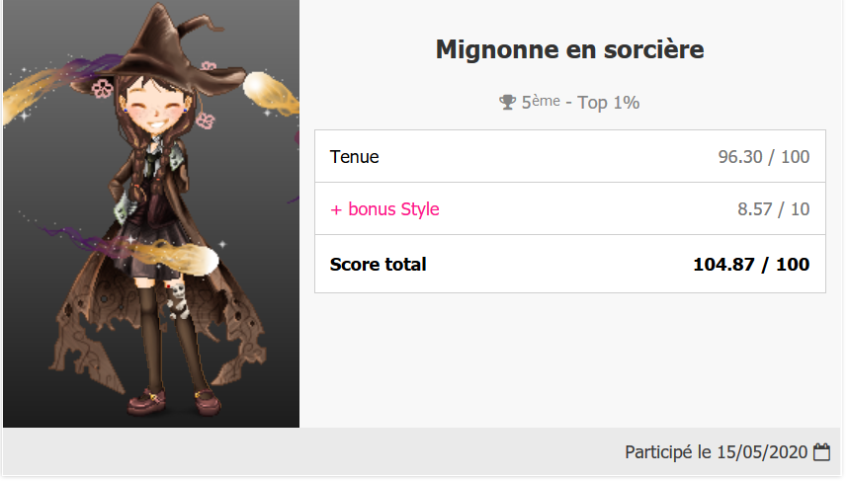Image resolution: width=849 pixels, height=481 pixels.
Task: Open the '+ bonus Style' link
Action: 384,209
